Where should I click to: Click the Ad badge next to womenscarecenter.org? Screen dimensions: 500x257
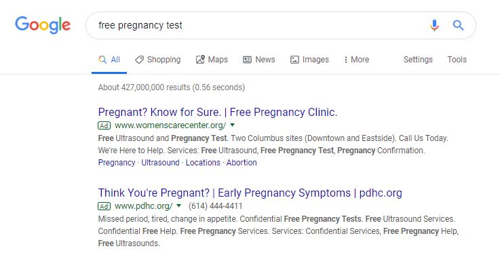tap(104, 125)
